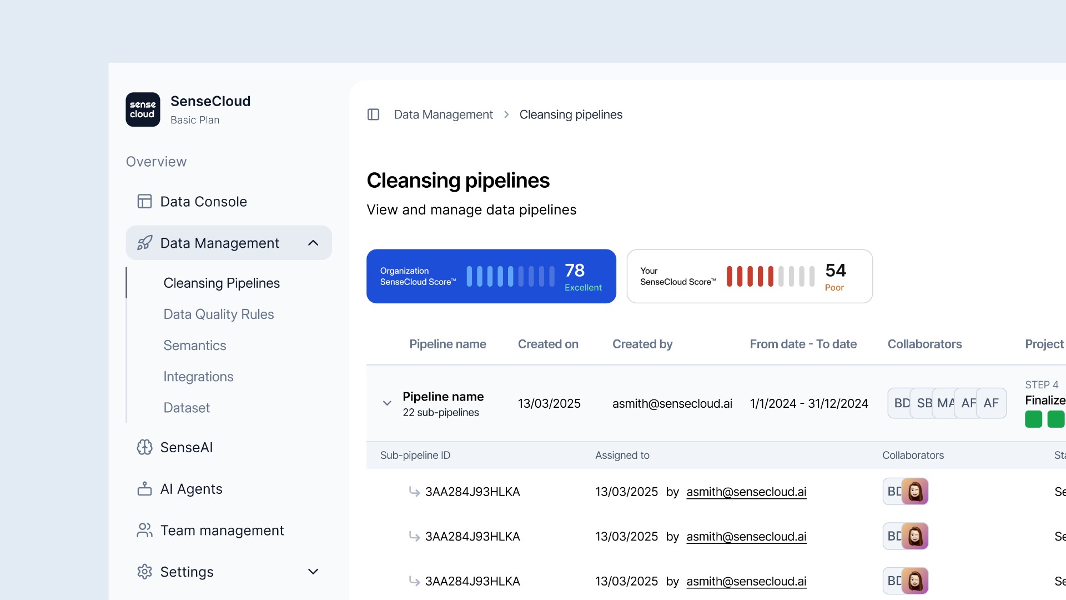Expand the Settings menu chevron

[x=313, y=572]
